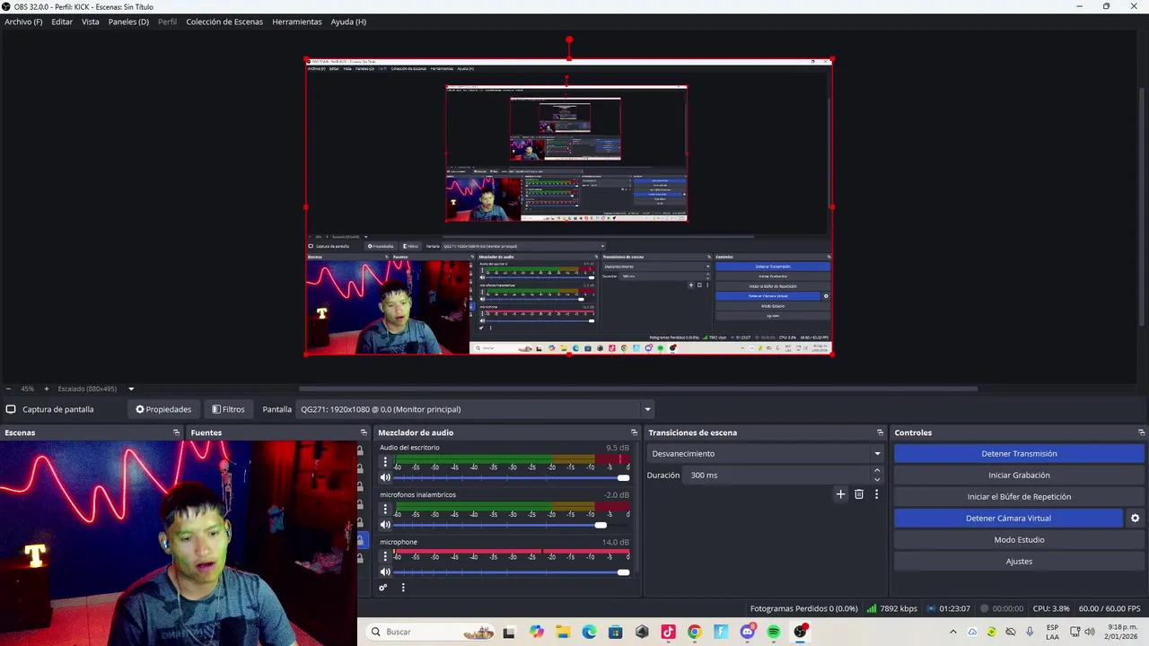The image size is (1149, 646).
Task: Click the Audio del escritorio label
Action: [x=409, y=448]
